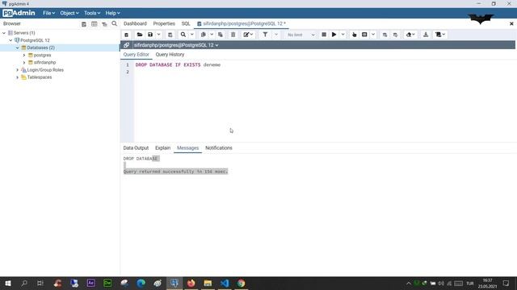The height and width of the screenshot is (290, 517).
Task: Open the File menu
Action: pos(48,13)
